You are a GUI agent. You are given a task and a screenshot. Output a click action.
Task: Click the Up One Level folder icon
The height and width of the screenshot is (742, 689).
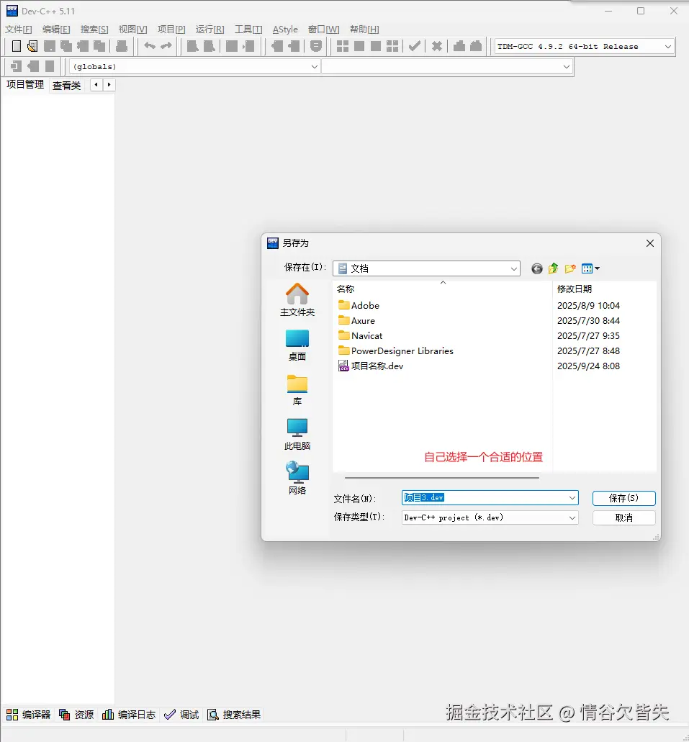[553, 268]
